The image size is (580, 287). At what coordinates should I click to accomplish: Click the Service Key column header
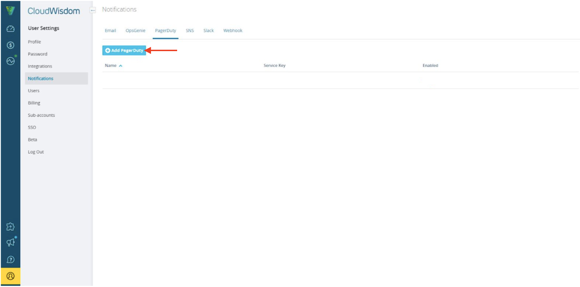point(274,66)
